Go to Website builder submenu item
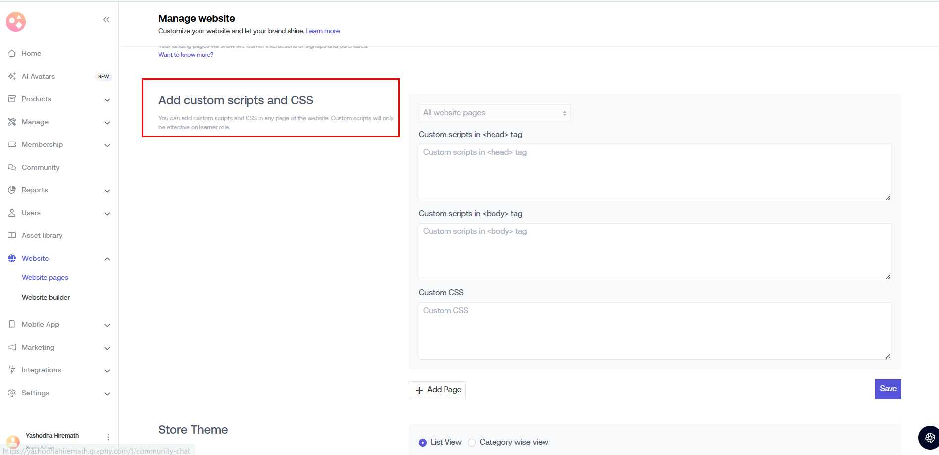 (46, 298)
